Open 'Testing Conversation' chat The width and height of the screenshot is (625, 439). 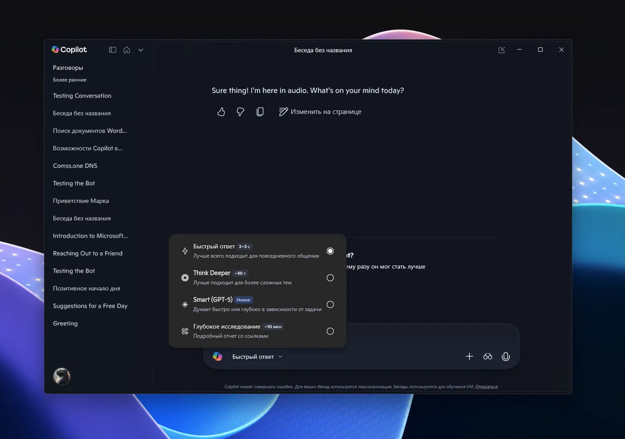tap(82, 96)
